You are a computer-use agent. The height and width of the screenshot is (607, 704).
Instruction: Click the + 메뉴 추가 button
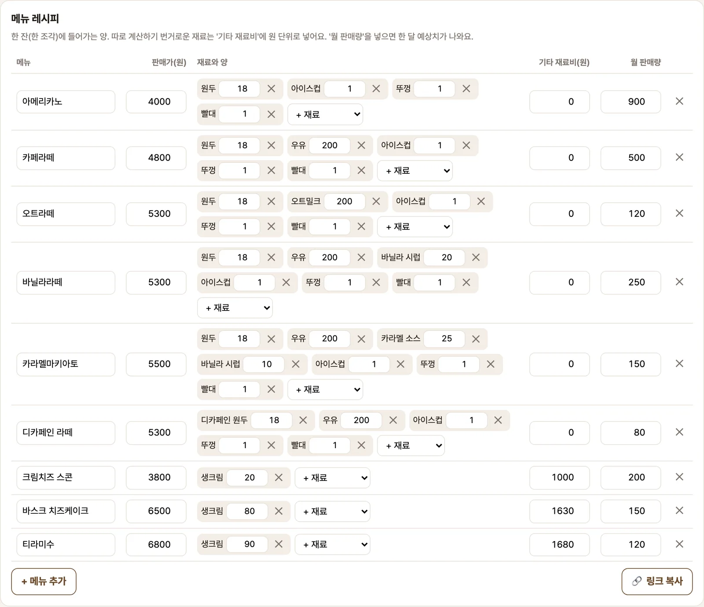coord(44,581)
